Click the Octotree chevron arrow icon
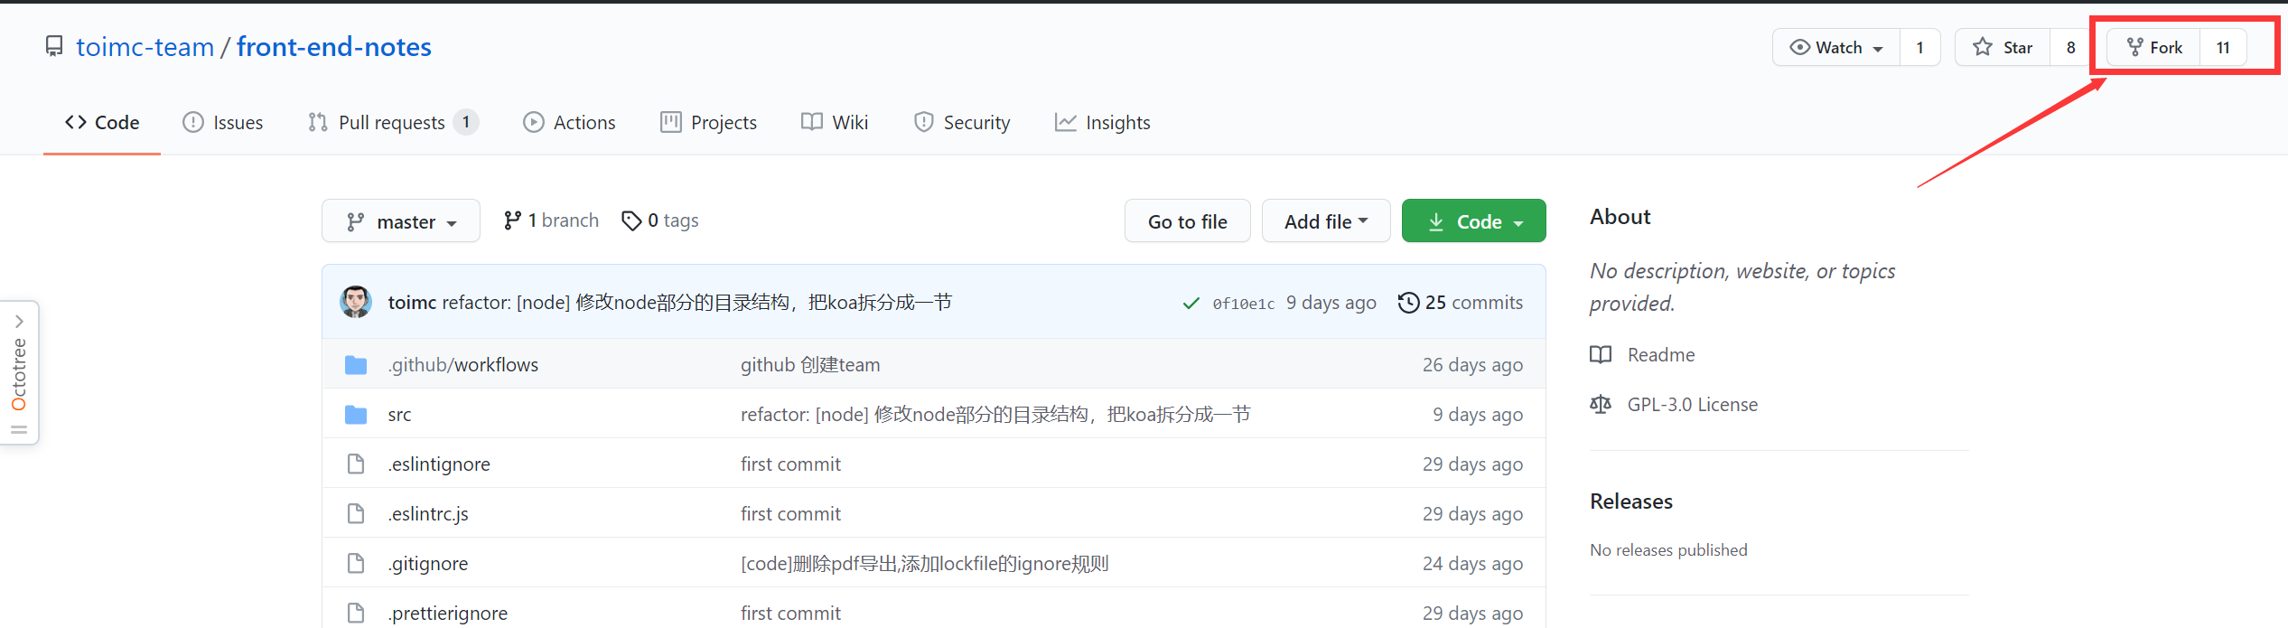This screenshot has height=628, width=2288. 19,322
